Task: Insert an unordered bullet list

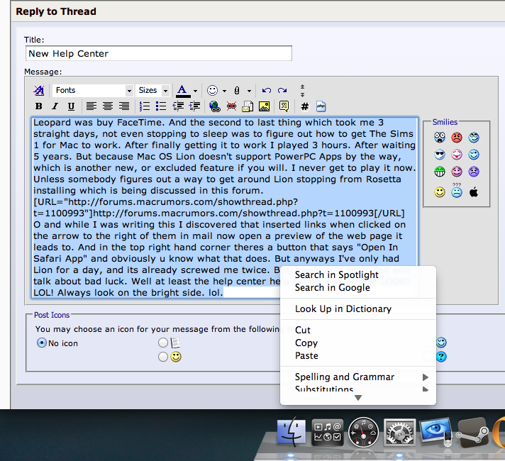Action: [161, 106]
